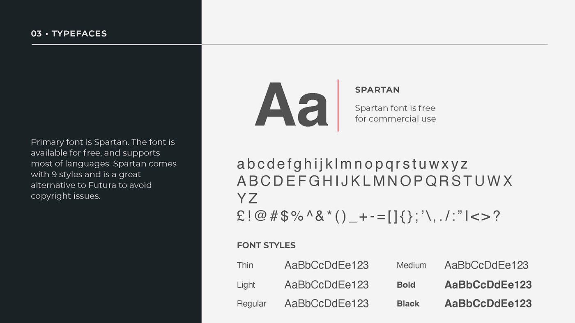
Task: Click the "Primary font is Spartan" paragraph
Action: pyautogui.click(x=103, y=169)
